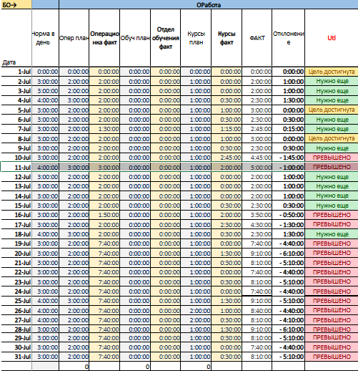This screenshot has height=371, width=358.
Task: Click the Курсы план column header
Action: point(196,38)
